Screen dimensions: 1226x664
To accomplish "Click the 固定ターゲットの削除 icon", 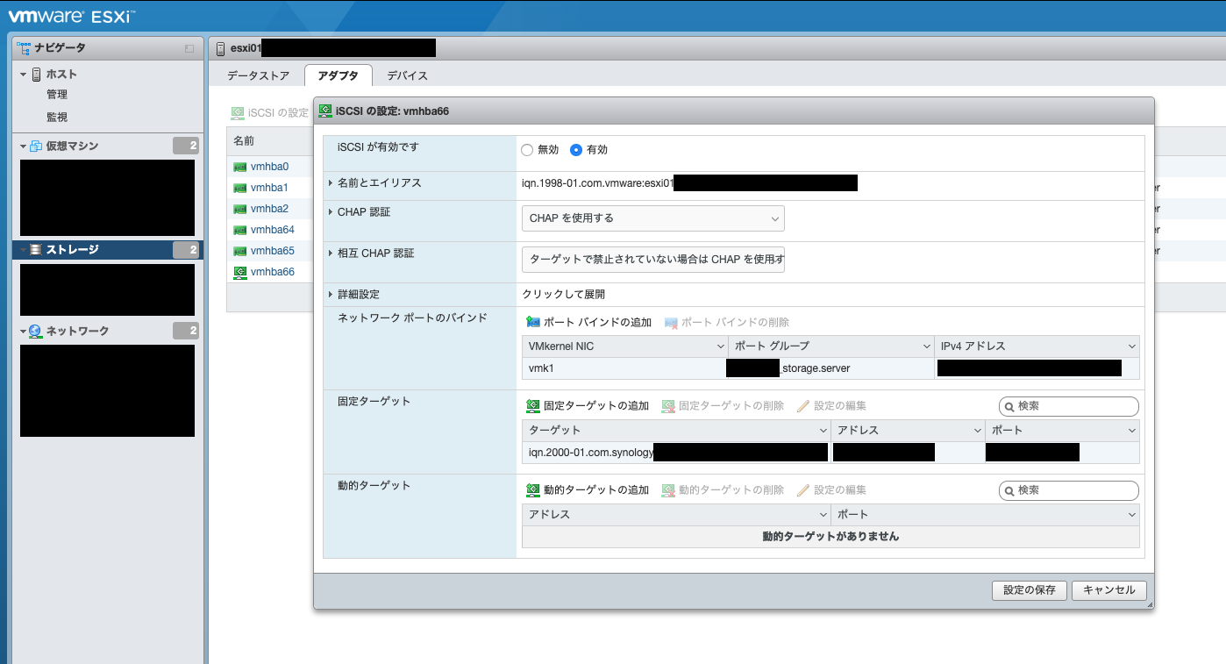I will 668,406.
